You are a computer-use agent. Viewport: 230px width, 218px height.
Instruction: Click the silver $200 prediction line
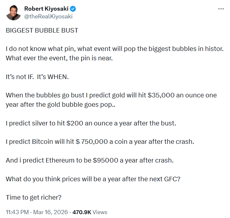click(x=91, y=123)
